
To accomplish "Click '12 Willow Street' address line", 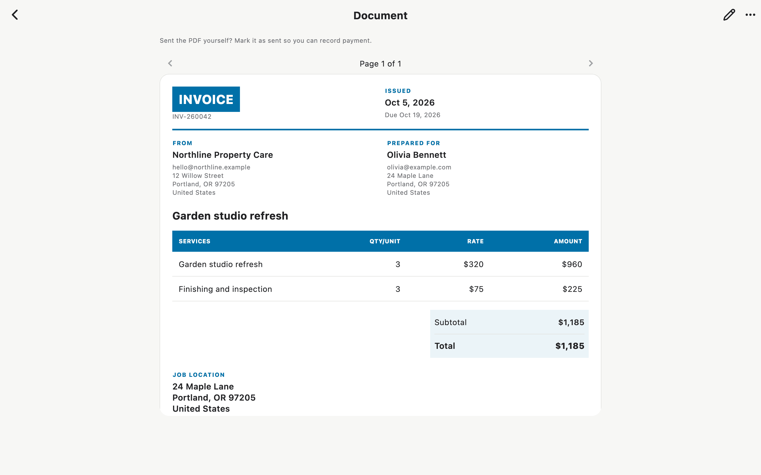I will click(198, 175).
